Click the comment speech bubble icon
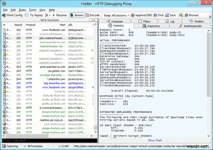 (x=26, y=15)
